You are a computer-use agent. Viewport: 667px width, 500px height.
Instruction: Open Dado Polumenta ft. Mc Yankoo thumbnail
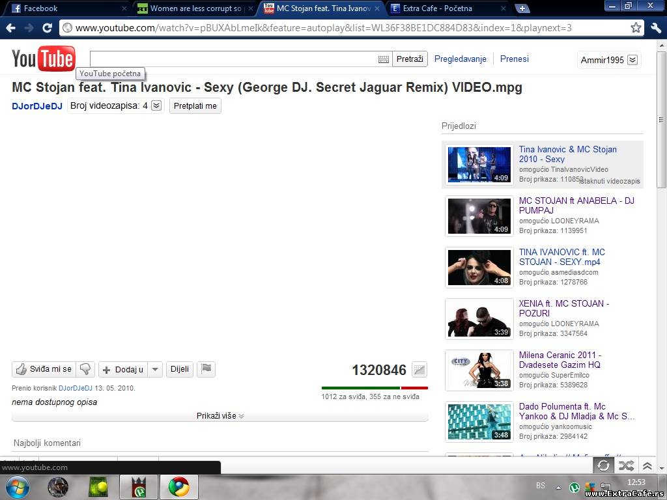479,422
